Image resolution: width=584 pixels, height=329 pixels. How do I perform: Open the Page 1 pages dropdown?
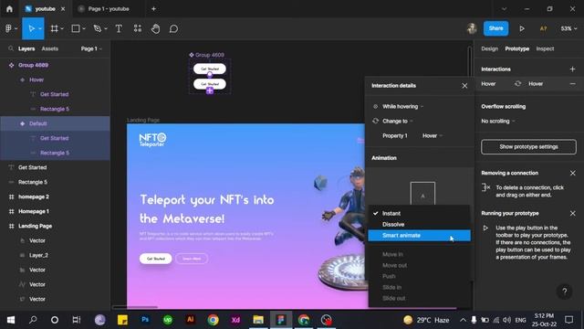point(91,48)
